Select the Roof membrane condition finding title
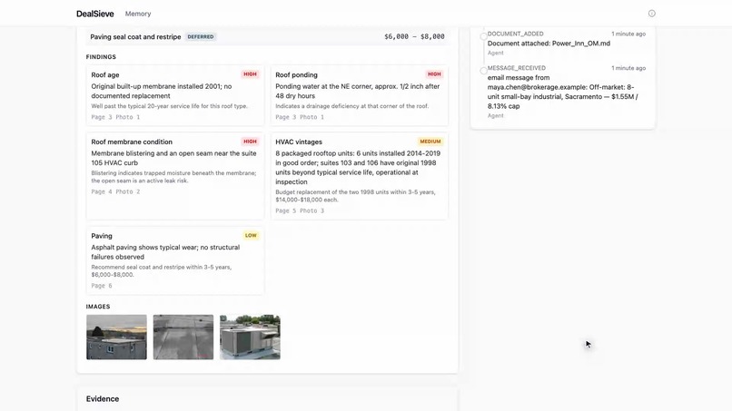732x411 pixels. pyautogui.click(x=132, y=142)
